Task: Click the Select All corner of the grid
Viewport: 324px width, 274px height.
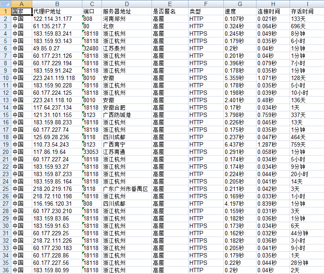Action: pos(5,3)
